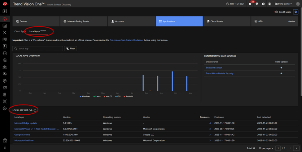Click the page number 1 input box
This screenshot has width=302, height=152.
click(x=278, y=148)
